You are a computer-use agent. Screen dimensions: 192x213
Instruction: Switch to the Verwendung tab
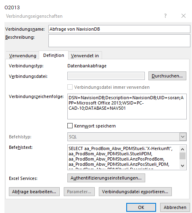tap(23, 56)
